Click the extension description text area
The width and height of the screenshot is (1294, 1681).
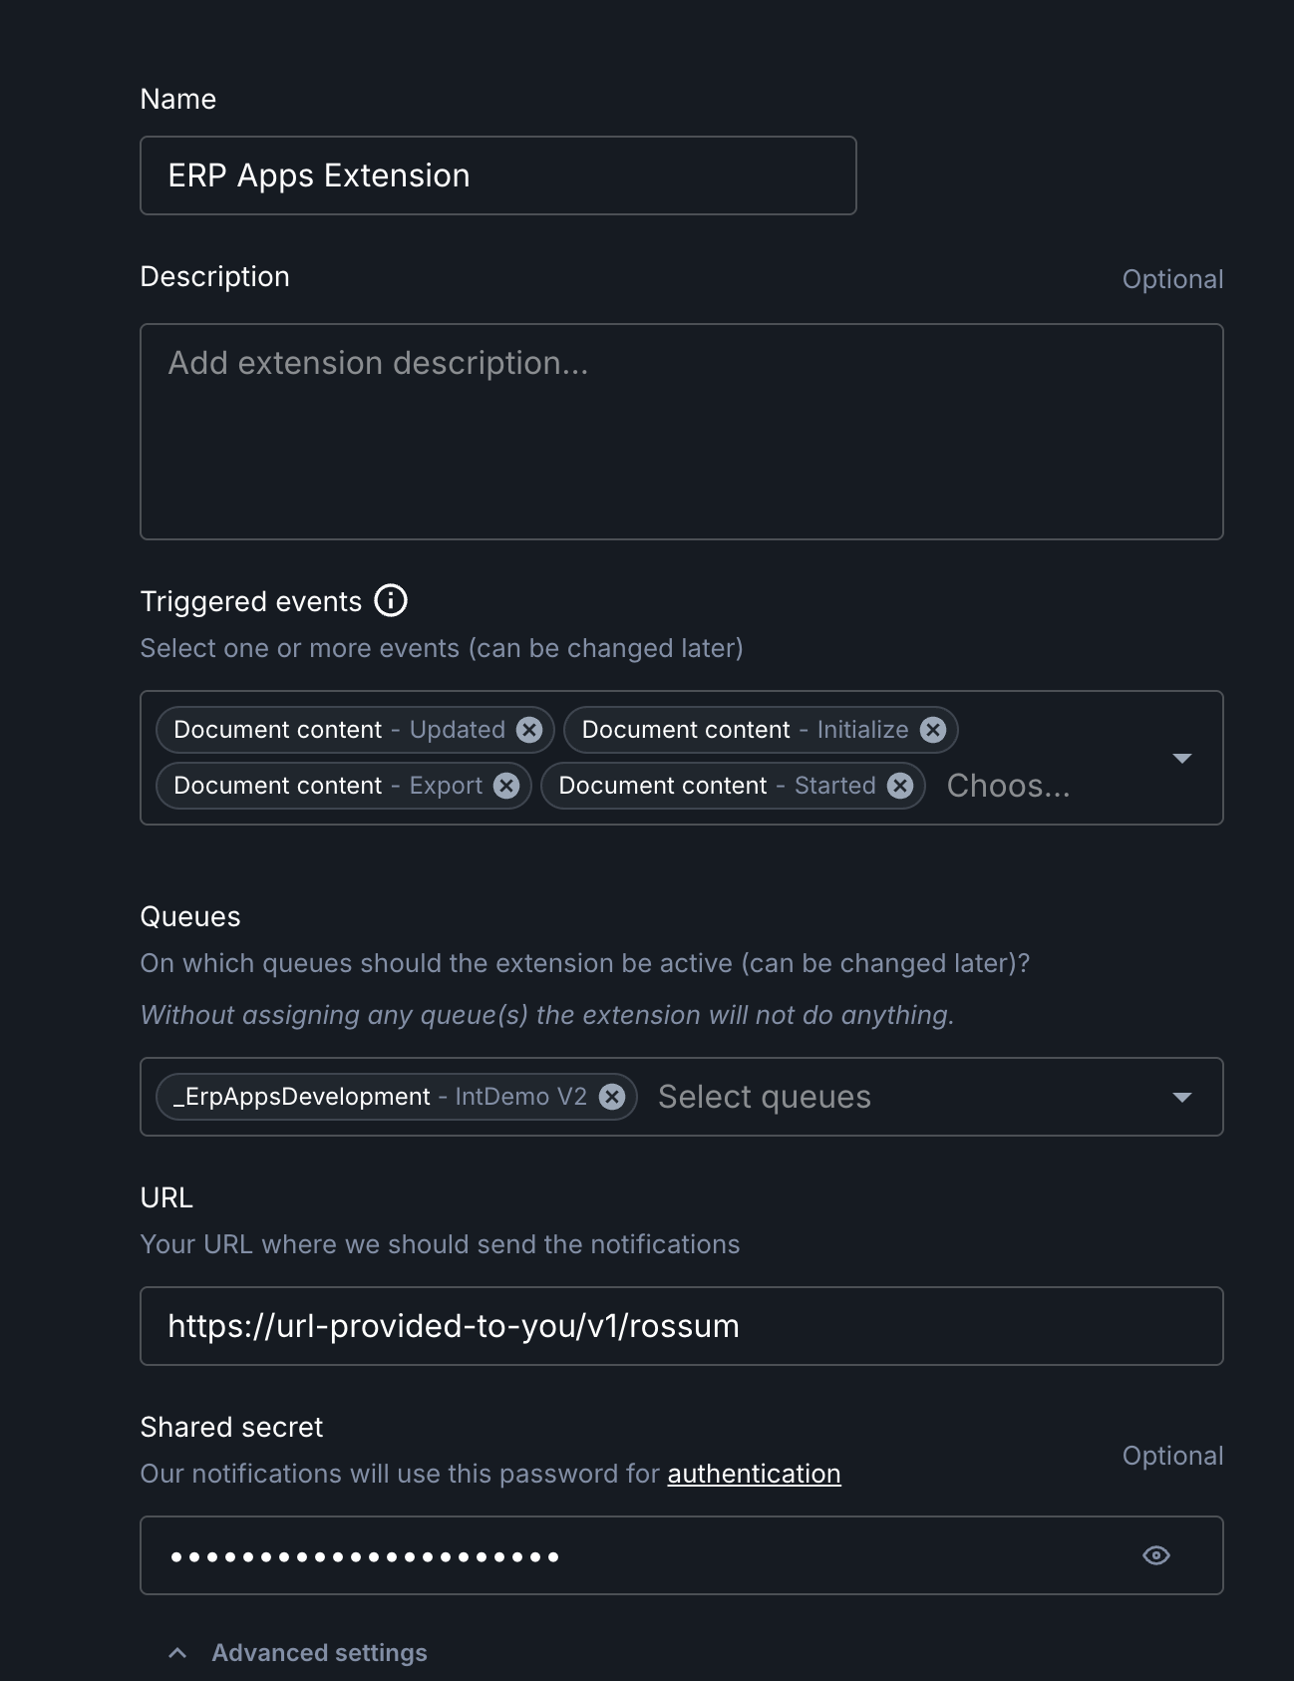[681, 429]
